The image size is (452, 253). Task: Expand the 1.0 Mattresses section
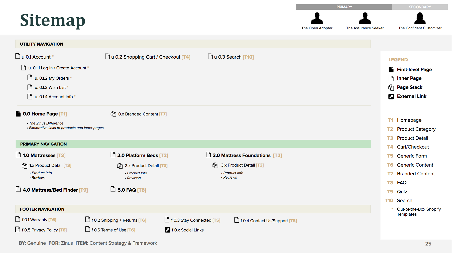39,155
